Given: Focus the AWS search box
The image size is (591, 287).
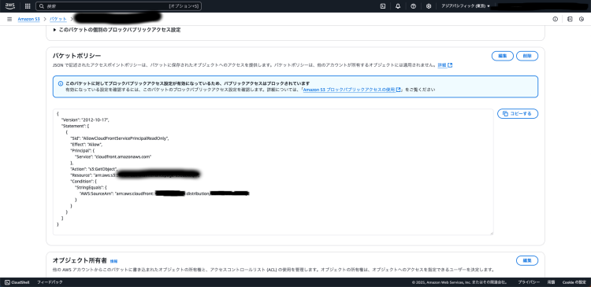Looking at the screenshot, I should pyautogui.click(x=118, y=6).
